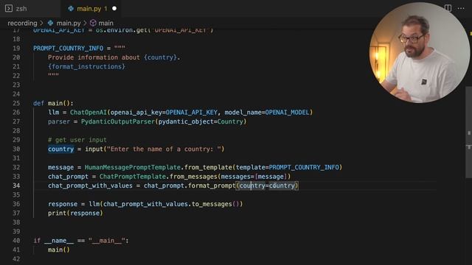The image size is (472, 265).
Task: Click the main.py breadcrumb item
Action: (x=69, y=23)
